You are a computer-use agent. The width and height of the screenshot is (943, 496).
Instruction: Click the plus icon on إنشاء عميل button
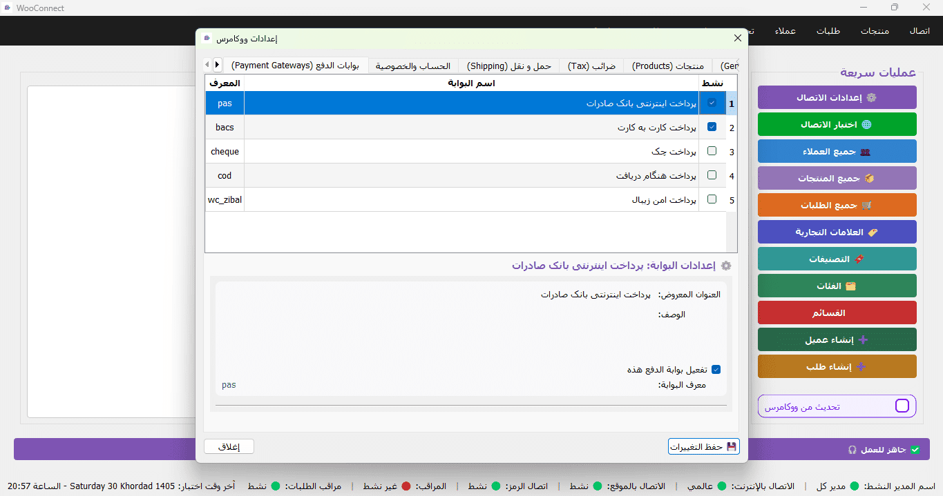(862, 340)
